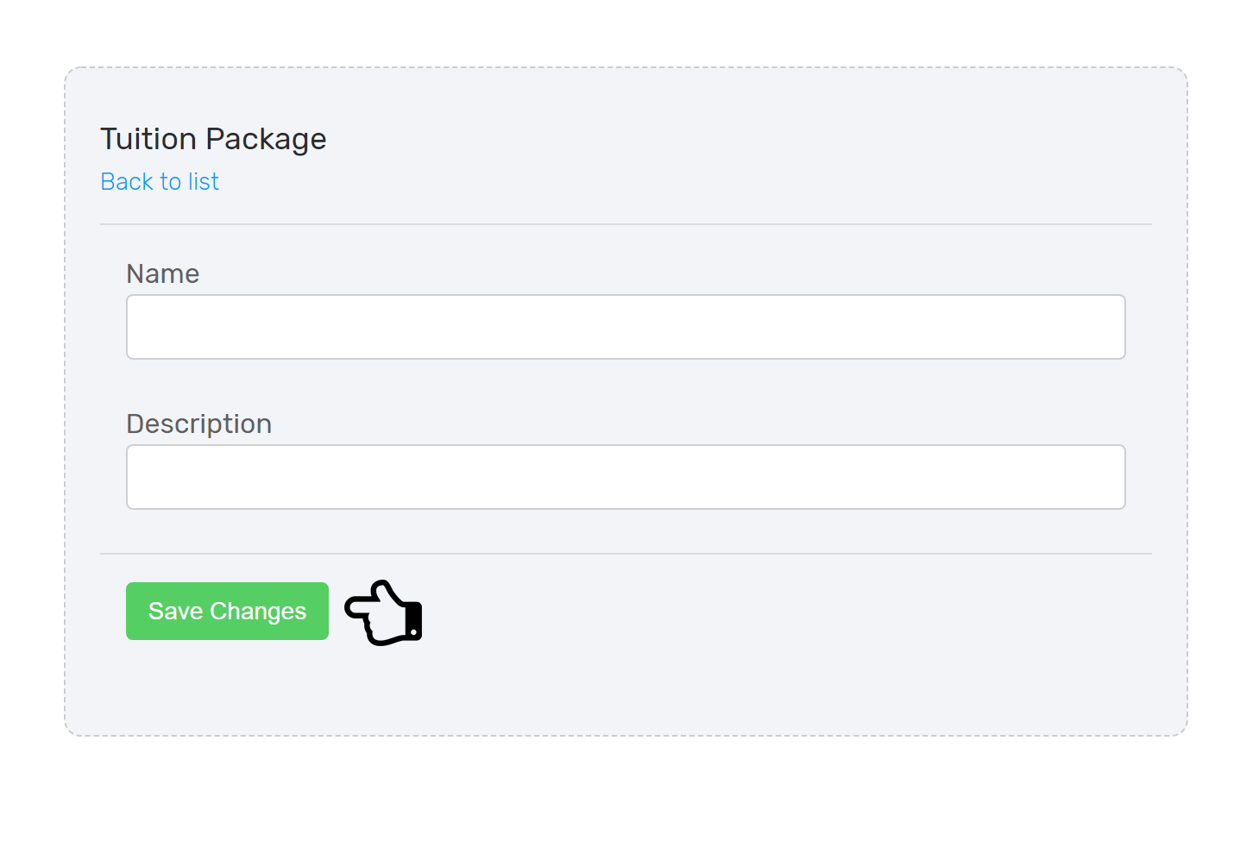Screen dimensions: 1259x841
Task: Return to the tuition package list
Action: pos(160,181)
